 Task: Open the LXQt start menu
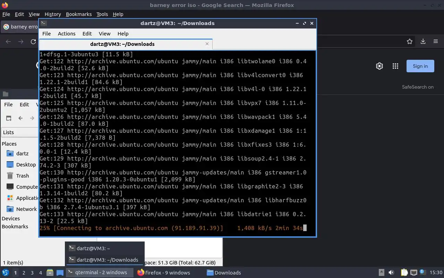[6, 272]
